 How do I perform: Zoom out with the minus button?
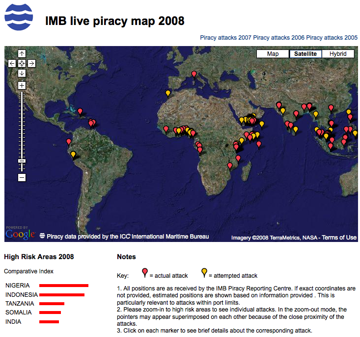(22, 177)
